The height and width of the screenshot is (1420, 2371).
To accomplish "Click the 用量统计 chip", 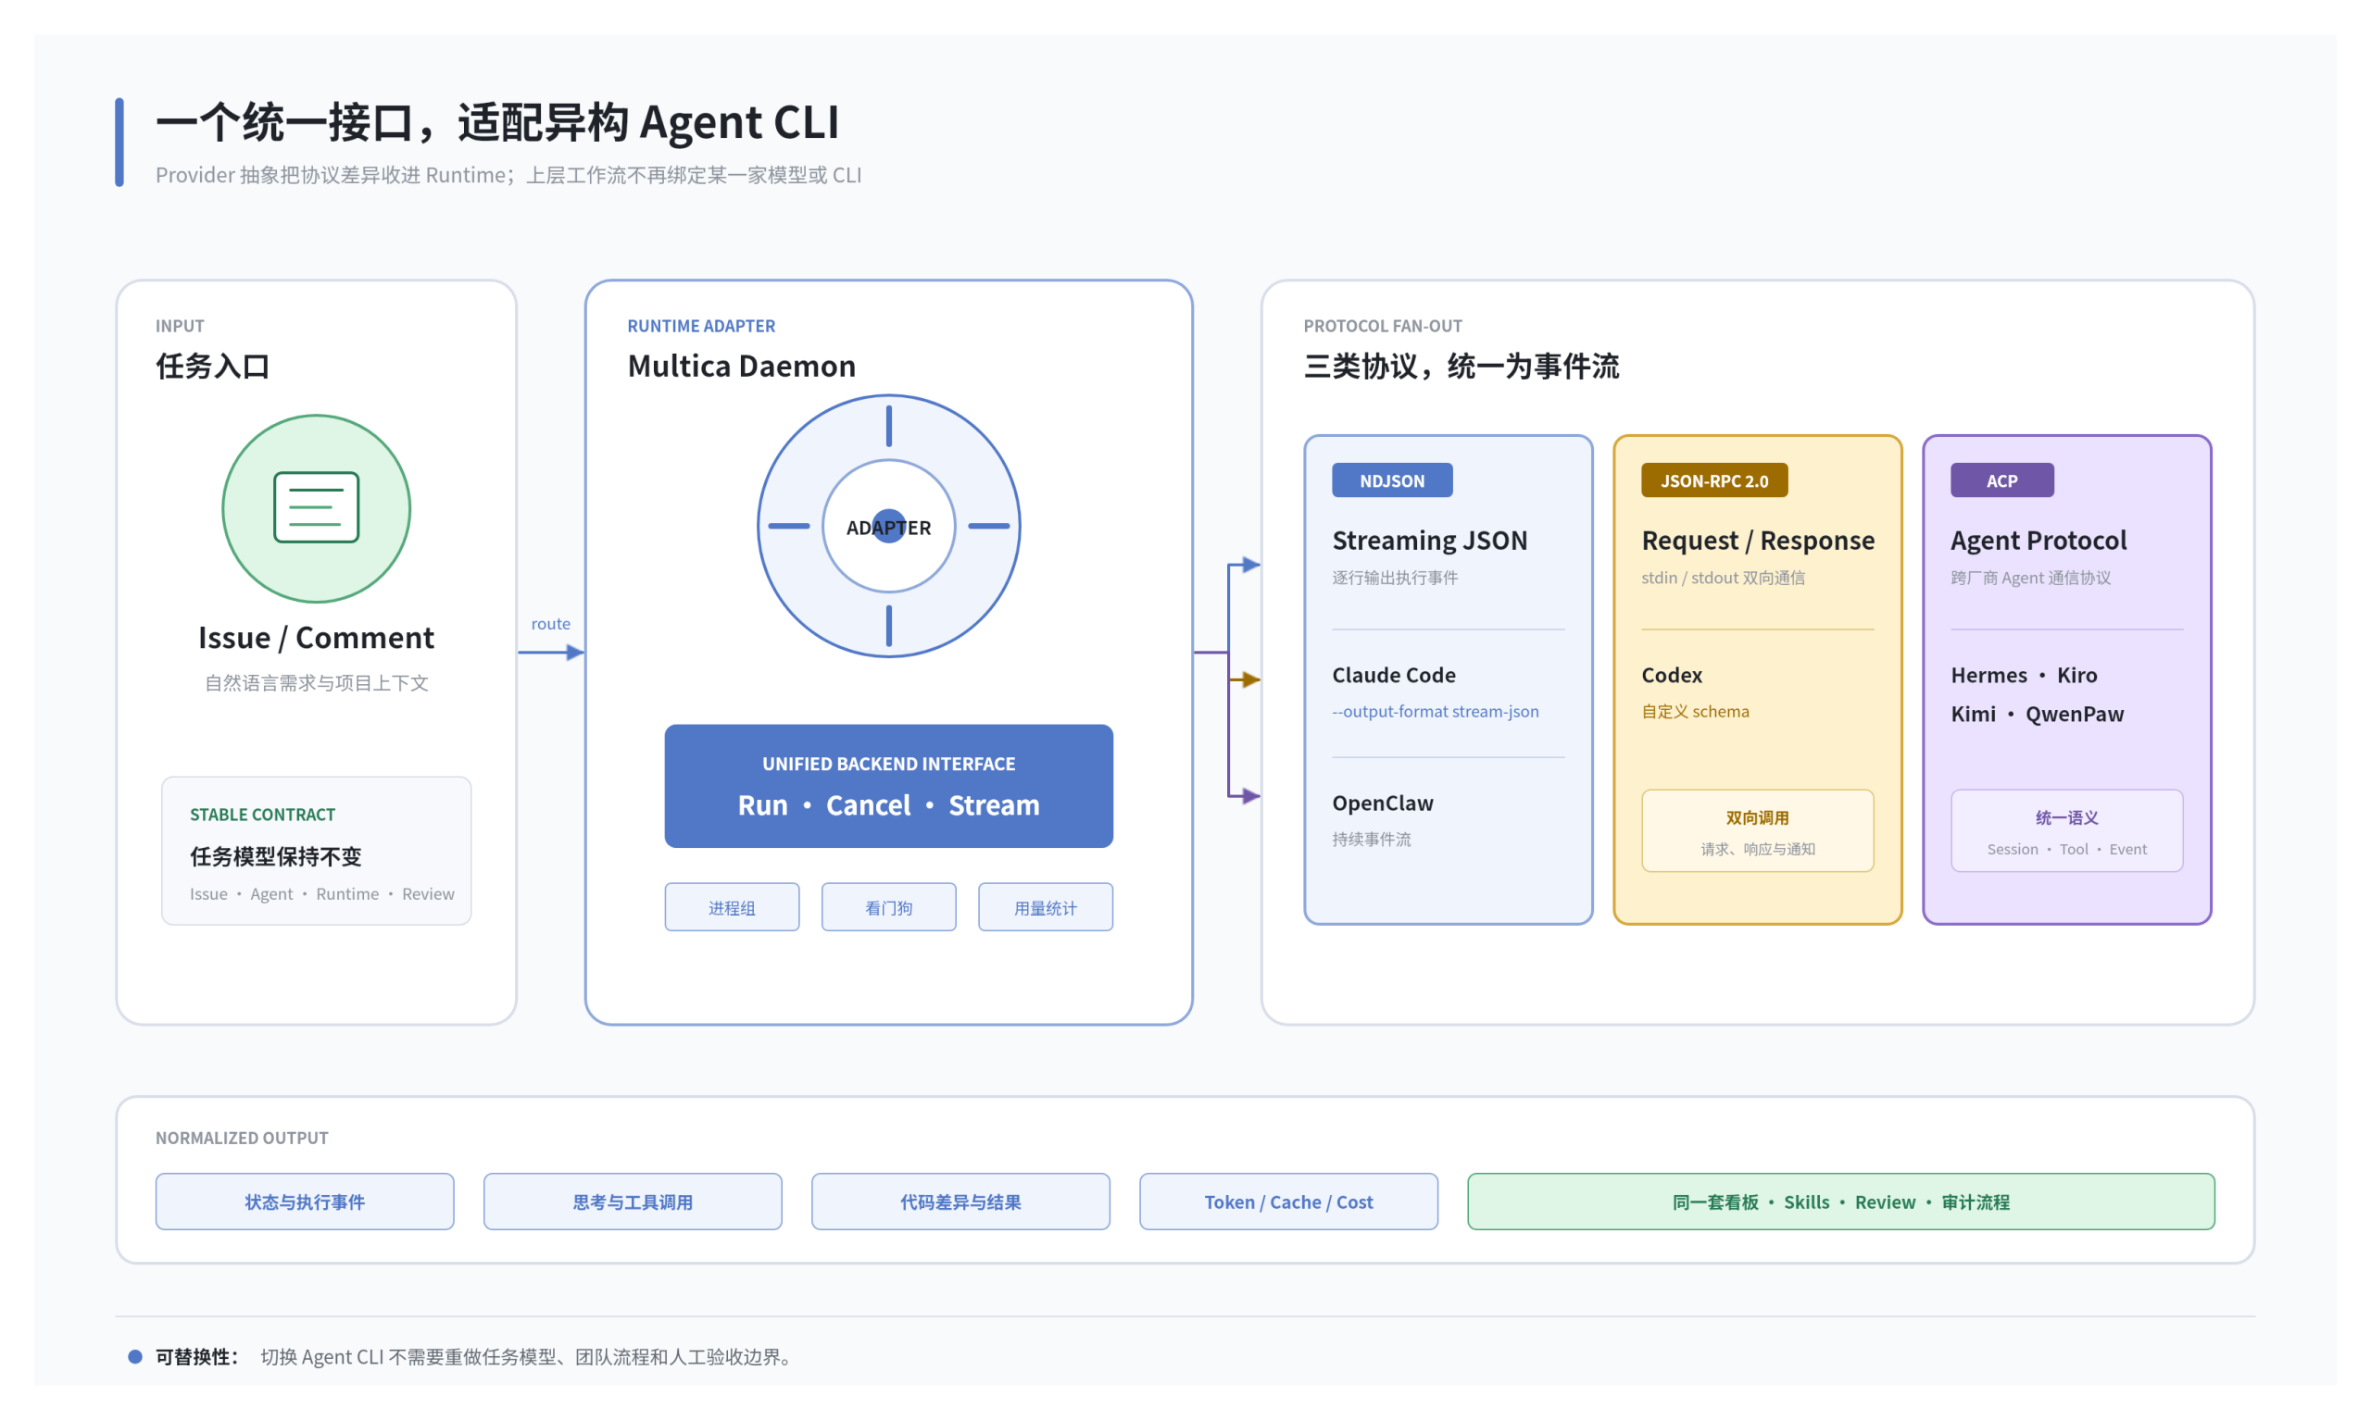I will point(1046,907).
